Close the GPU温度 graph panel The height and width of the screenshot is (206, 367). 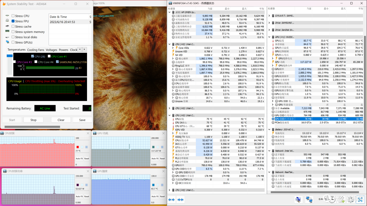[x=163, y=171]
